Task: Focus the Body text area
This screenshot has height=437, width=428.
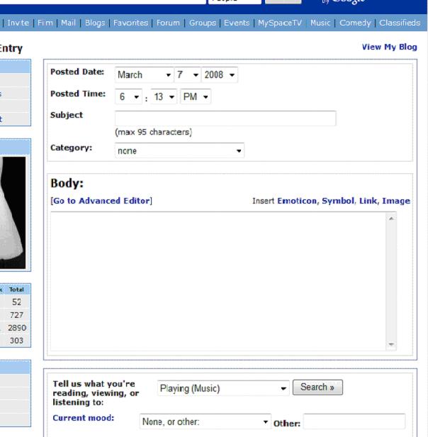Action: pos(218,281)
